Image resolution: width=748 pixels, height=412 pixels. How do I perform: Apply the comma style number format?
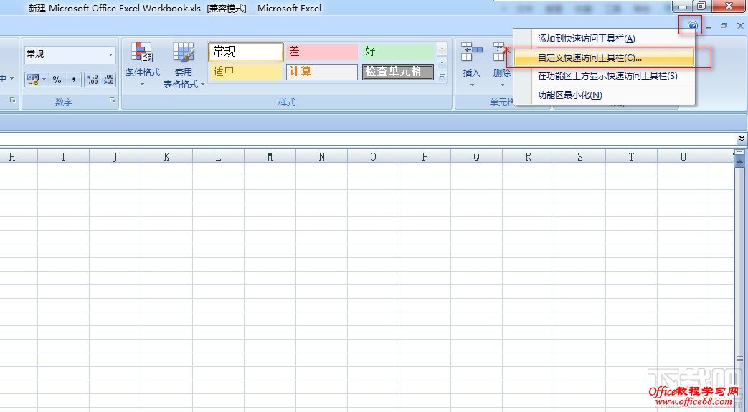(74, 80)
